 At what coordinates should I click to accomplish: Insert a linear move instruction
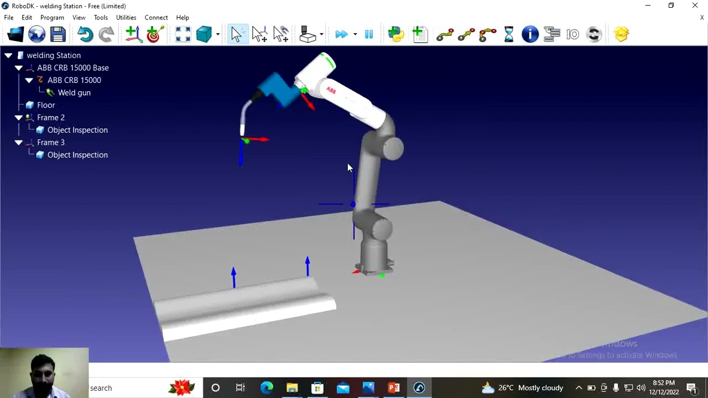466,34
